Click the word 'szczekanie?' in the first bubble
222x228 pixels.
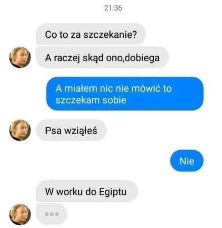110,35
